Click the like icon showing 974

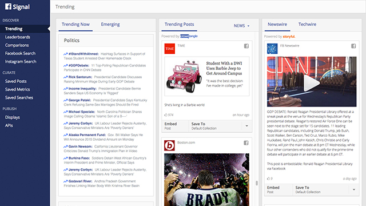[x=166, y=115]
